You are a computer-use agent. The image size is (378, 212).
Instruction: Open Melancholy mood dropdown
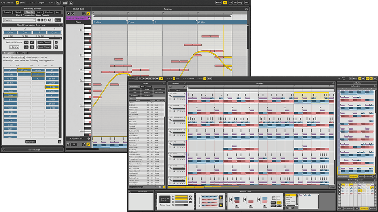[18, 57]
